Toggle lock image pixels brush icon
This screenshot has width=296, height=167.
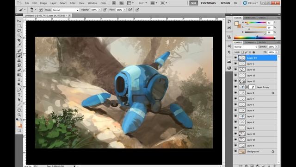click(x=246, y=52)
